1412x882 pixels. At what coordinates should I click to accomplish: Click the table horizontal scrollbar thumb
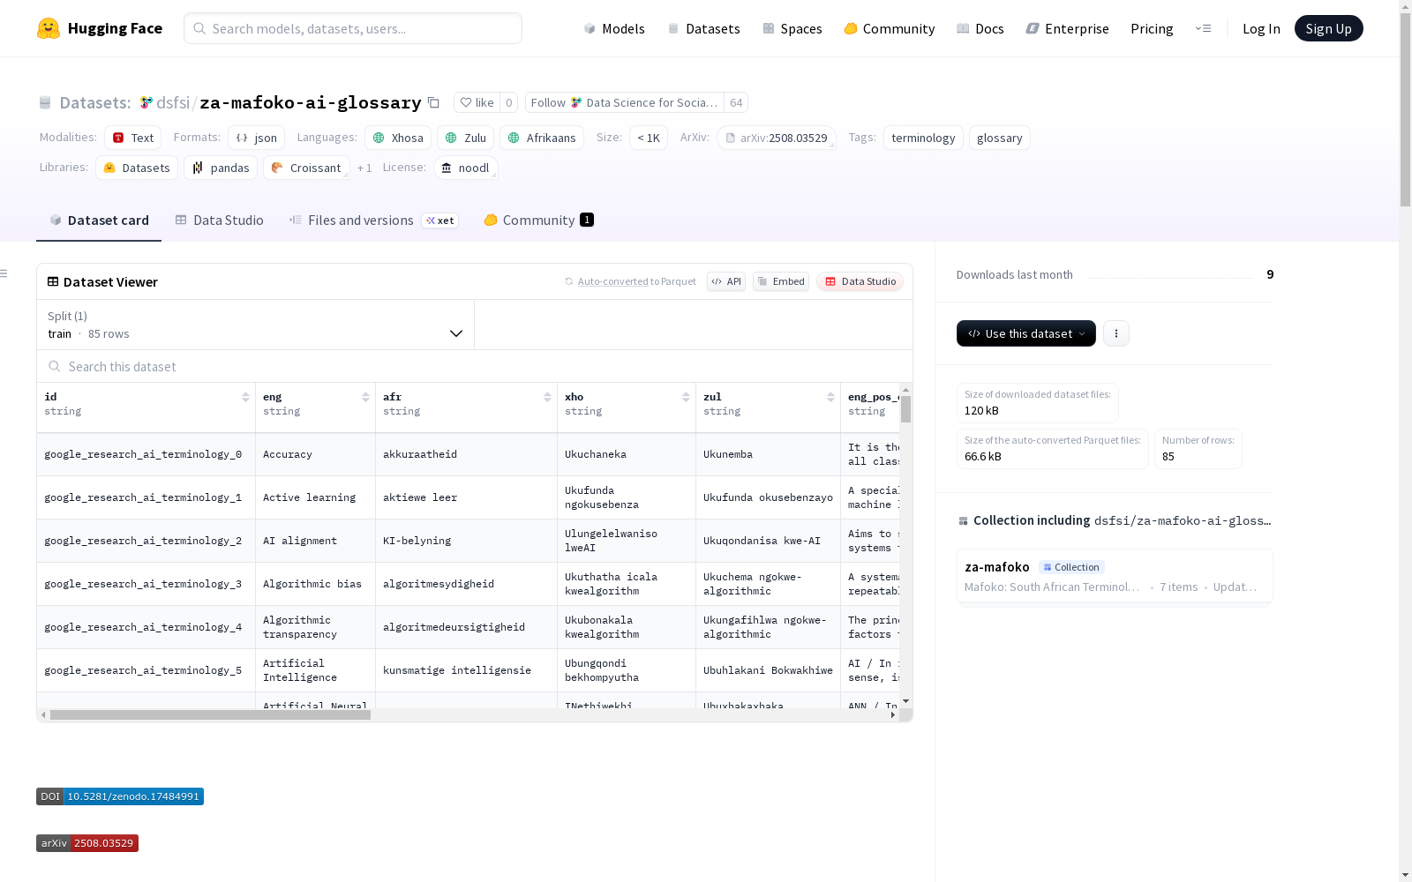(210, 715)
